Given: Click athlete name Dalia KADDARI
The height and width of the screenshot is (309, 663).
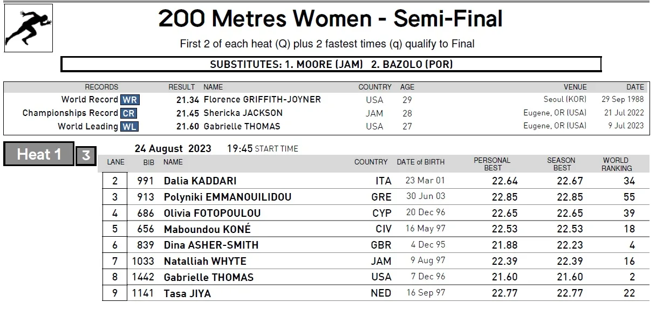Looking at the screenshot, I should point(200,181).
